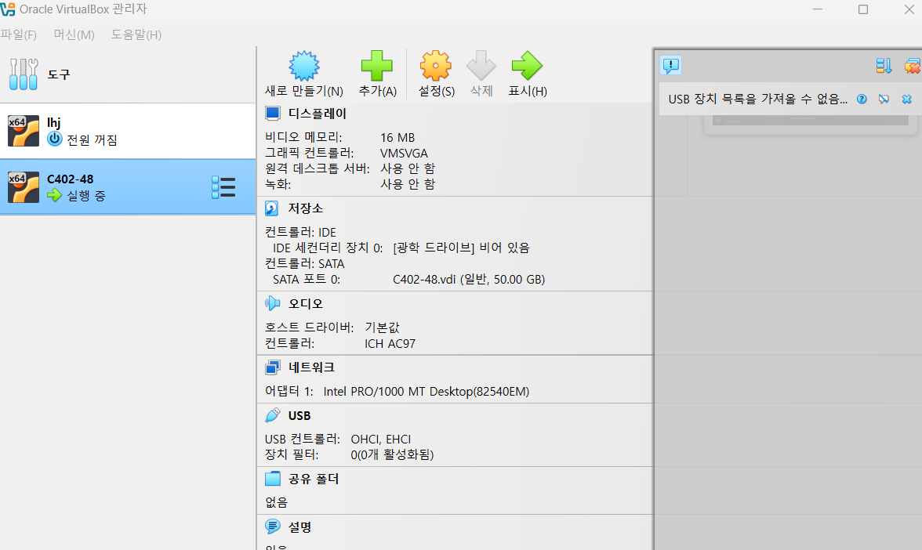Click the description speech bubble icon

(272, 526)
